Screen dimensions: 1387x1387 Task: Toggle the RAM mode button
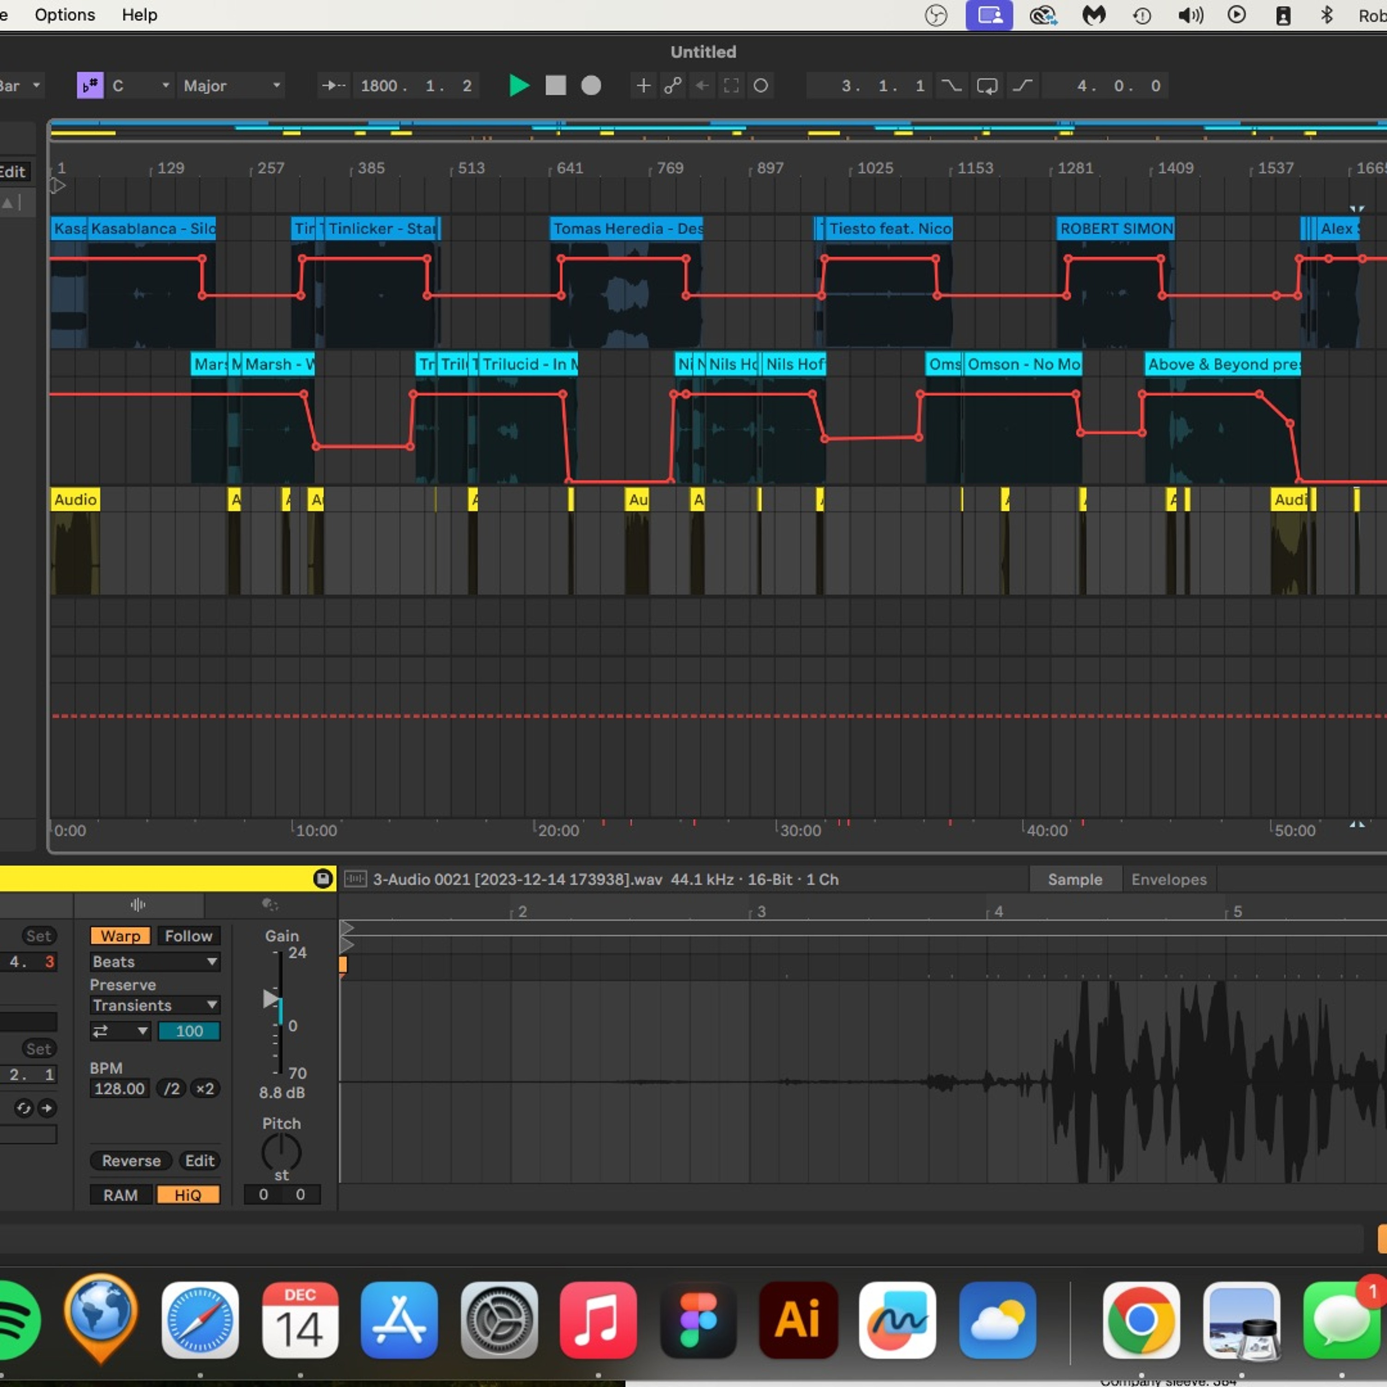click(120, 1195)
